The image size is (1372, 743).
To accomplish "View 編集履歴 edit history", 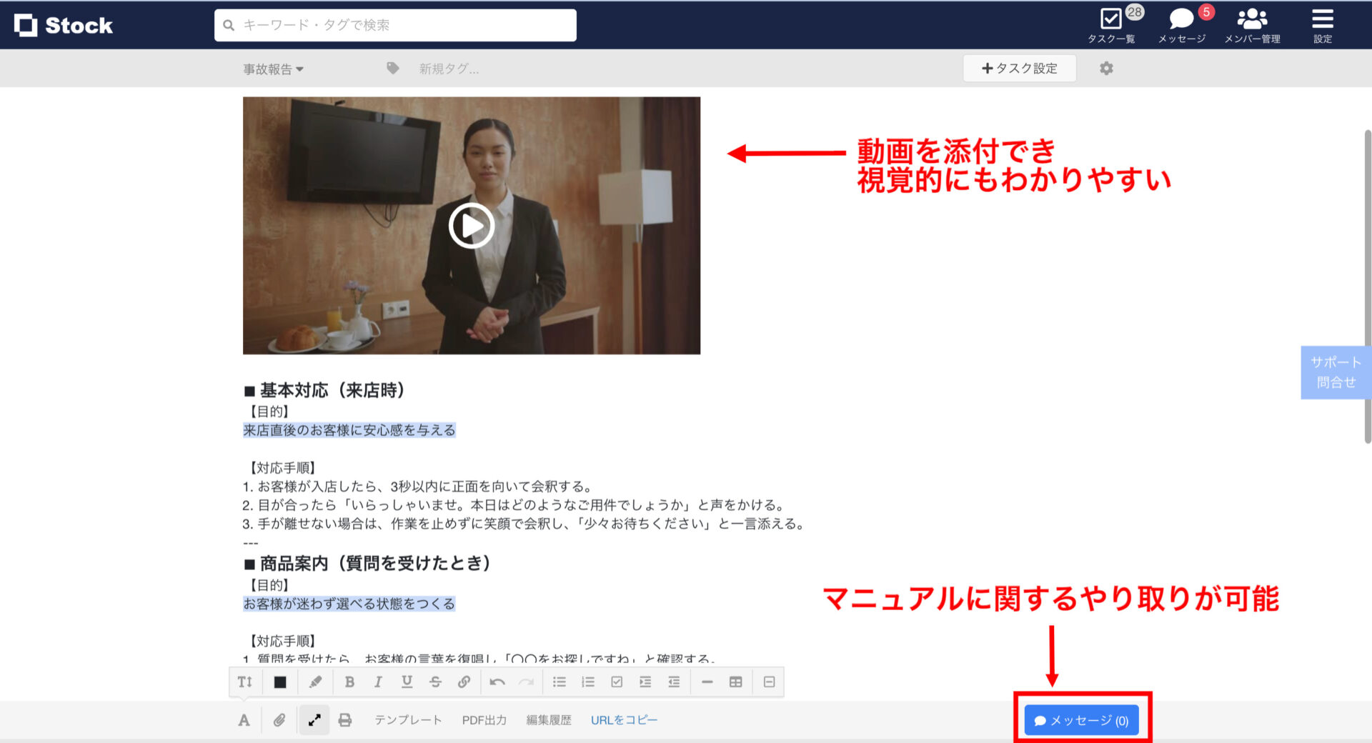I will [549, 720].
